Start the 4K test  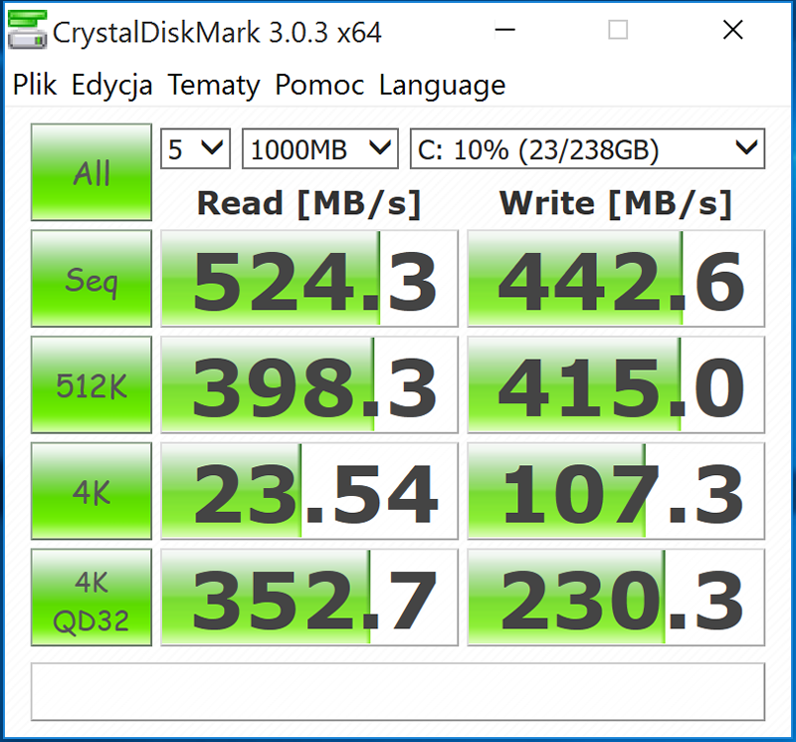click(92, 491)
